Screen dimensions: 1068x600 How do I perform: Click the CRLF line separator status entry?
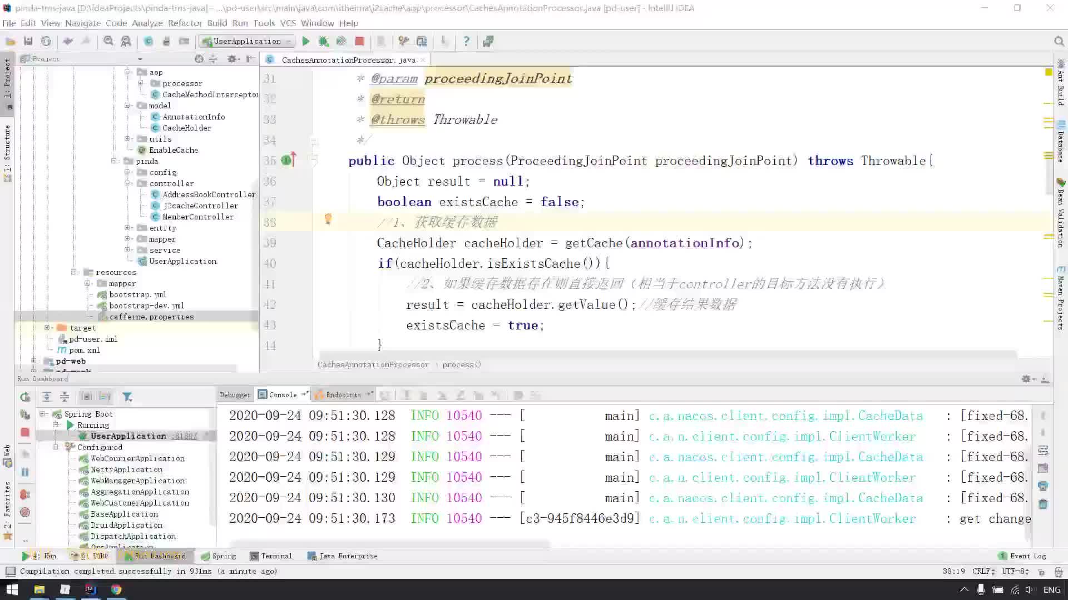(983, 571)
